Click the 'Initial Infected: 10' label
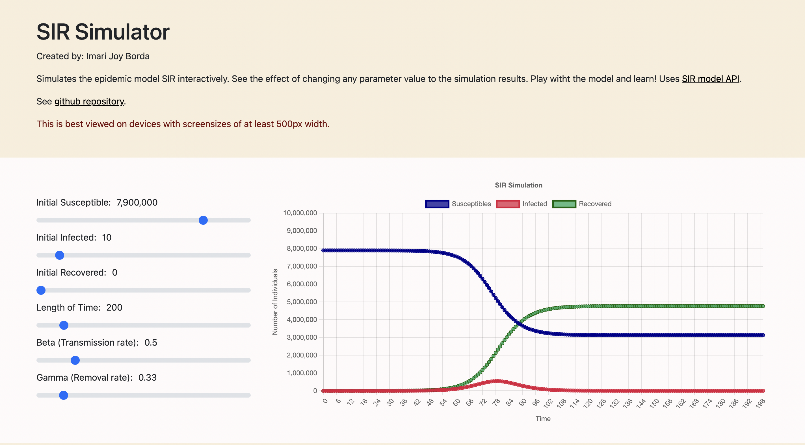 coord(74,237)
